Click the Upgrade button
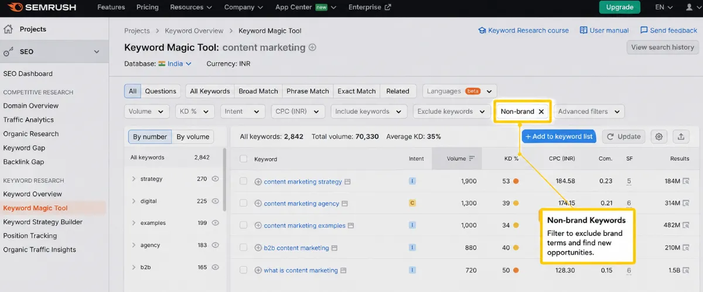 click(x=620, y=7)
